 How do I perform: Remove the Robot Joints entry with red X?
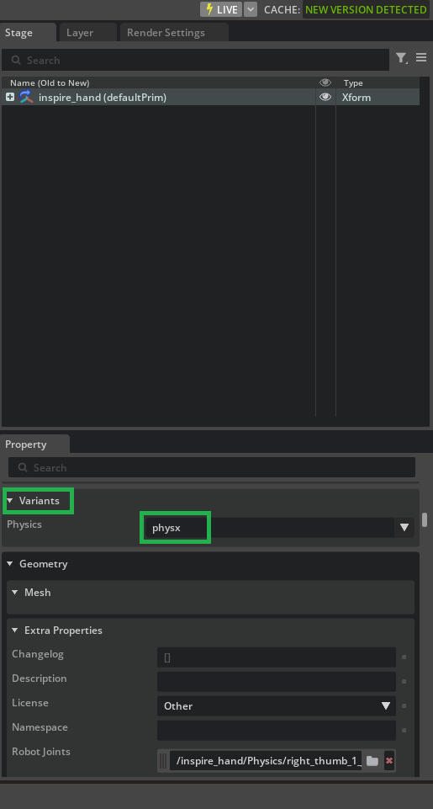coord(389,761)
